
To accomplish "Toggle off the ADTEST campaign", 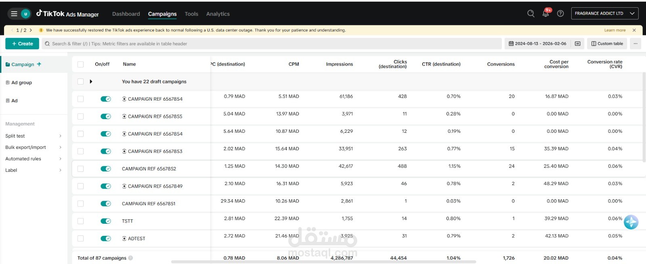I will [x=106, y=239].
